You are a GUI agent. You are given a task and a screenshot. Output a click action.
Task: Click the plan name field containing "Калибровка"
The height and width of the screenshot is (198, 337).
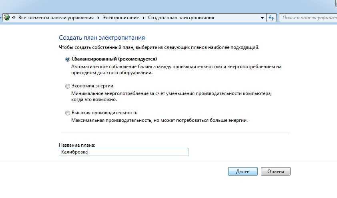[123, 152]
